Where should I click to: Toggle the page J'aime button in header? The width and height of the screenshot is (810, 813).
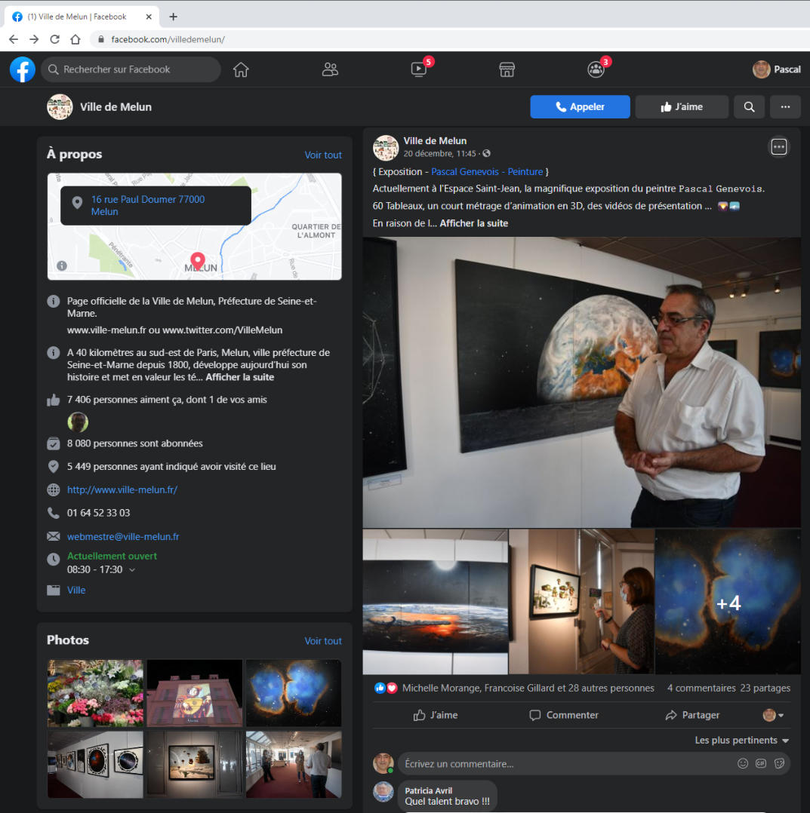tap(682, 107)
